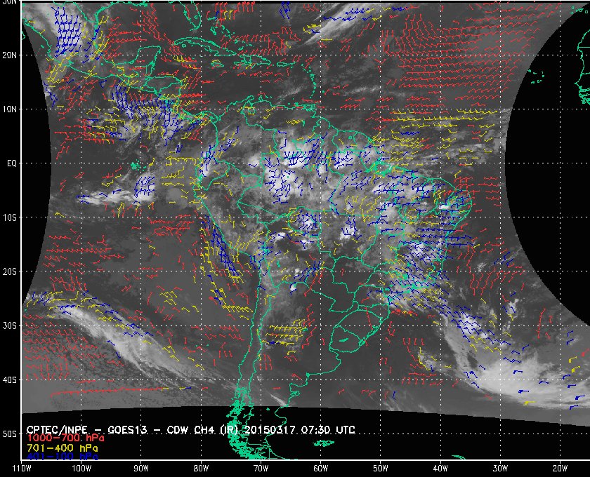Screen dimensions: 590x477
Task: Click the 100W longitude label
Action: [x=81, y=469]
